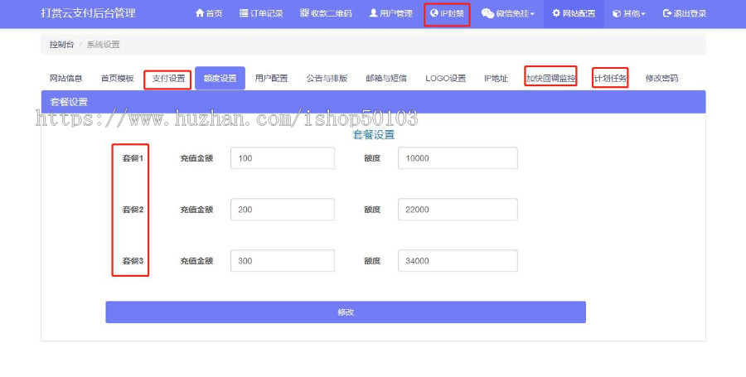
Task: Click 套餐3 额度 field with 34000
Action: [458, 261]
